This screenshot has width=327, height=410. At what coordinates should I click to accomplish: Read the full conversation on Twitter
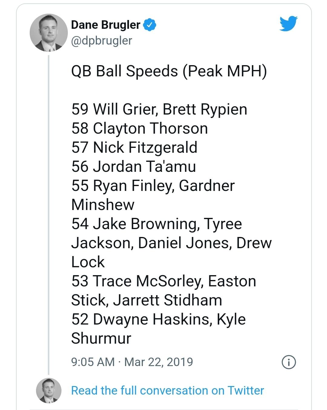coord(167,391)
